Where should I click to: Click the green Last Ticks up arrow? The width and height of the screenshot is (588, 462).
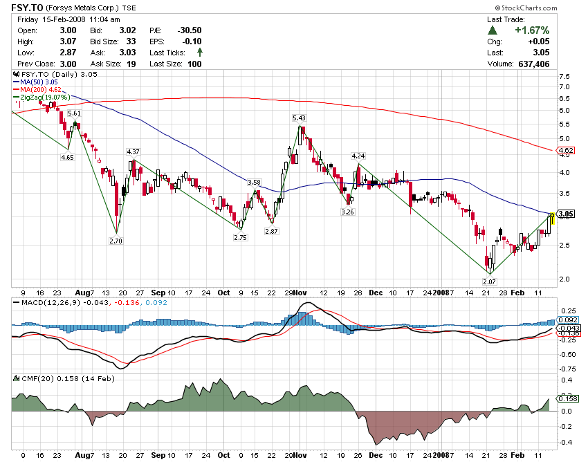click(x=200, y=52)
